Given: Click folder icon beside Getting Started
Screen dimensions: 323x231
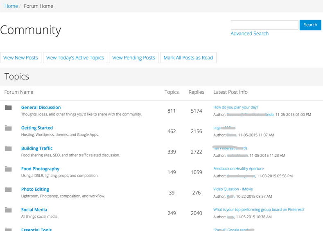Looking at the screenshot, I should pos(8,128).
